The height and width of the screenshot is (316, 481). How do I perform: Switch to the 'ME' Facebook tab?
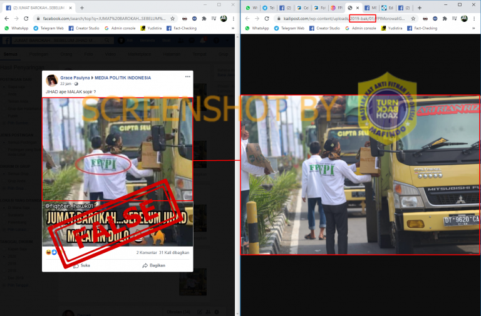[x=371, y=8]
